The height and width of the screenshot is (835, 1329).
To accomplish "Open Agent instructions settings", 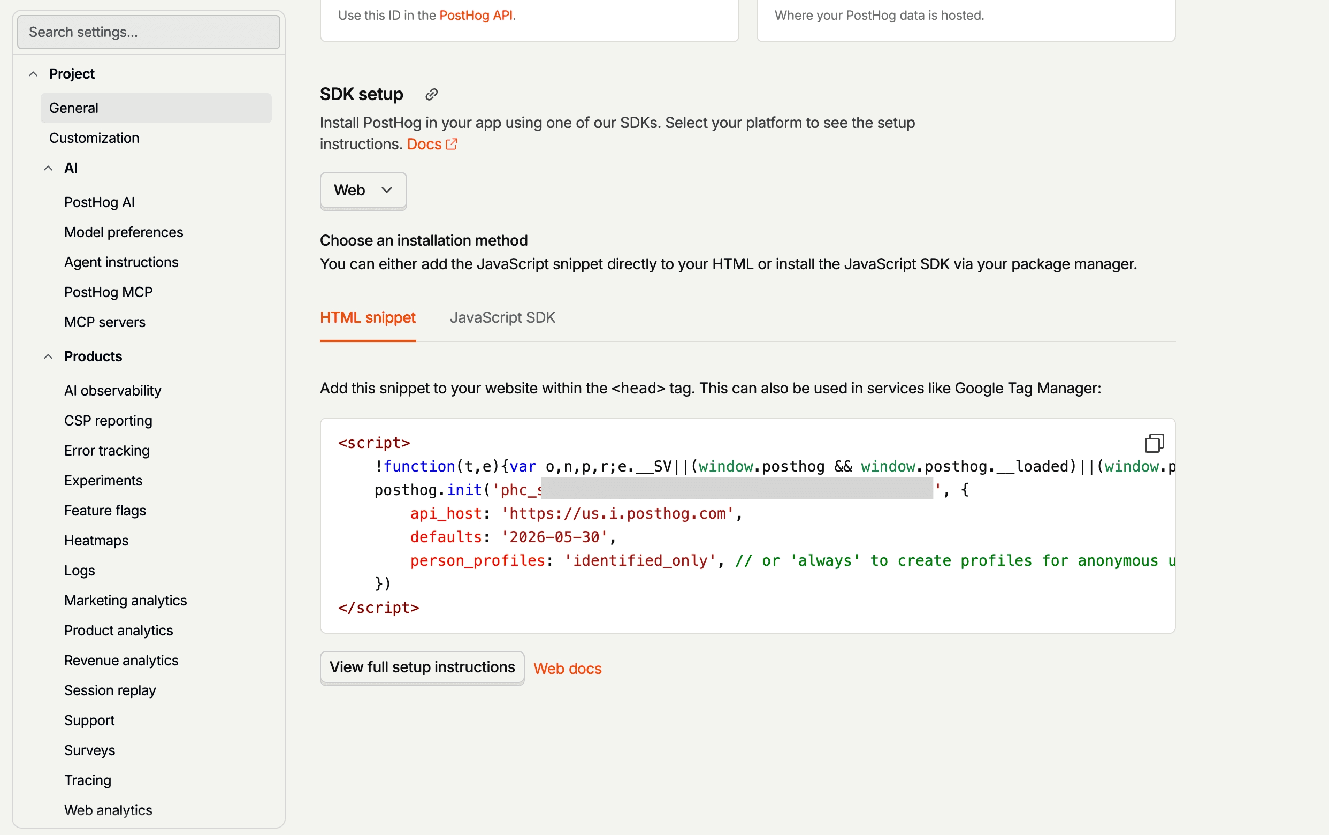I will pos(163,262).
